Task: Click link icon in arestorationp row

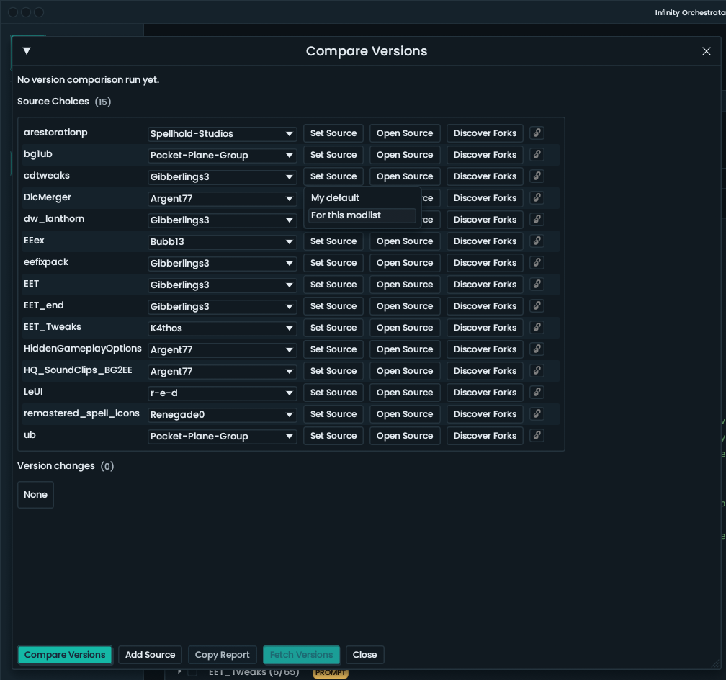Action: click(537, 133)
